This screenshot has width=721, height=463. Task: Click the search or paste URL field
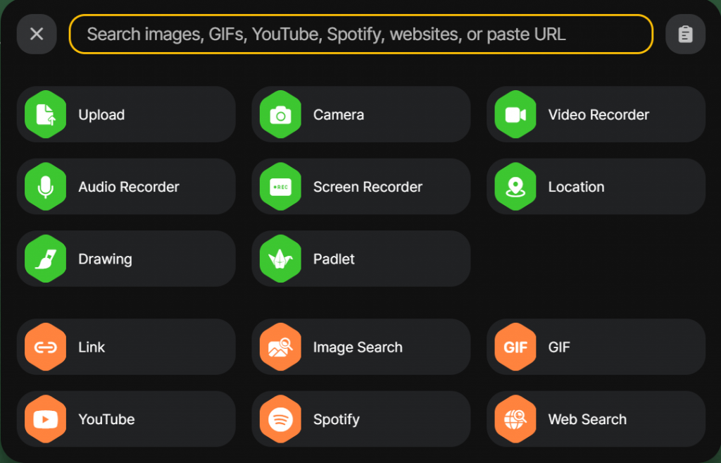361,34
